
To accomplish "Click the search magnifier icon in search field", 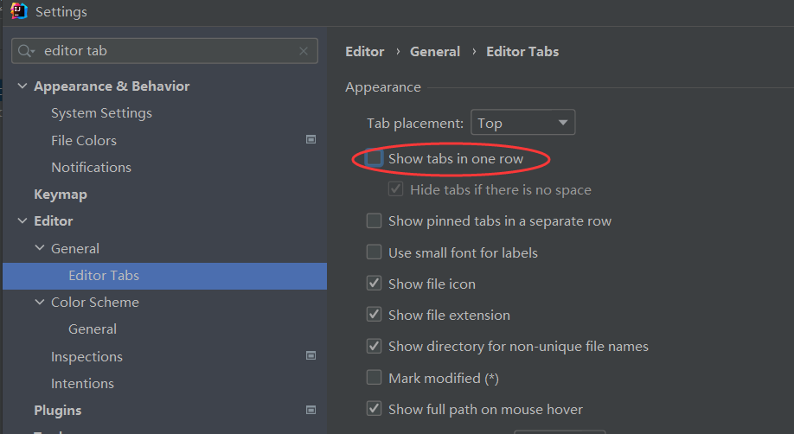I will click(28, 51).
